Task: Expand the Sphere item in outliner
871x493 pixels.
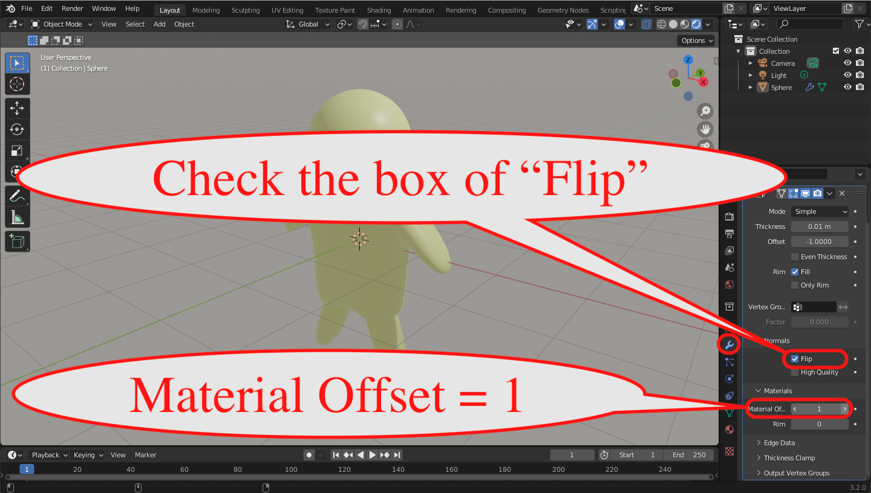Action: click(x=751, y=87)
